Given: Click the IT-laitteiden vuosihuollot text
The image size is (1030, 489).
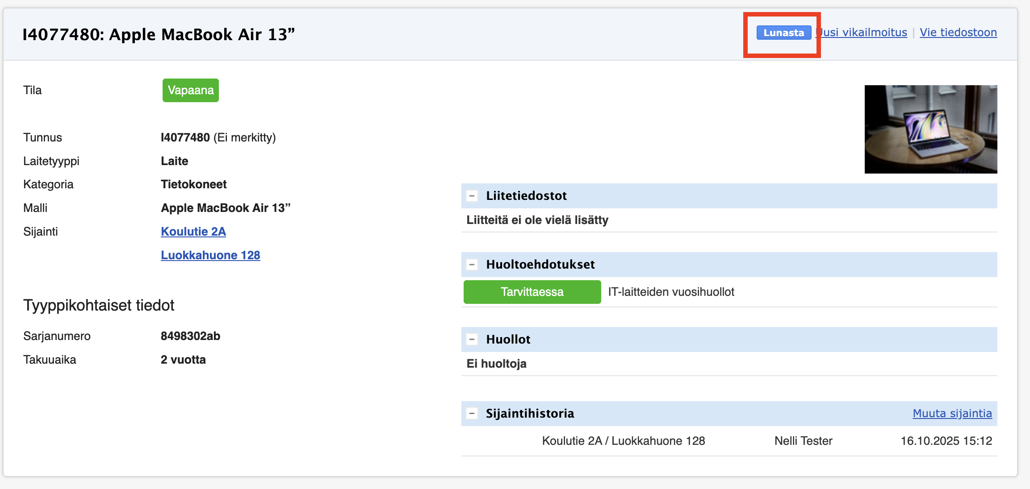Looking at the screenshot, I should [x=671, y=292].
